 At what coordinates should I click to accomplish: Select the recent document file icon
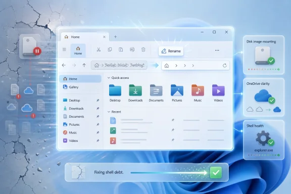[x=113, y=120]
